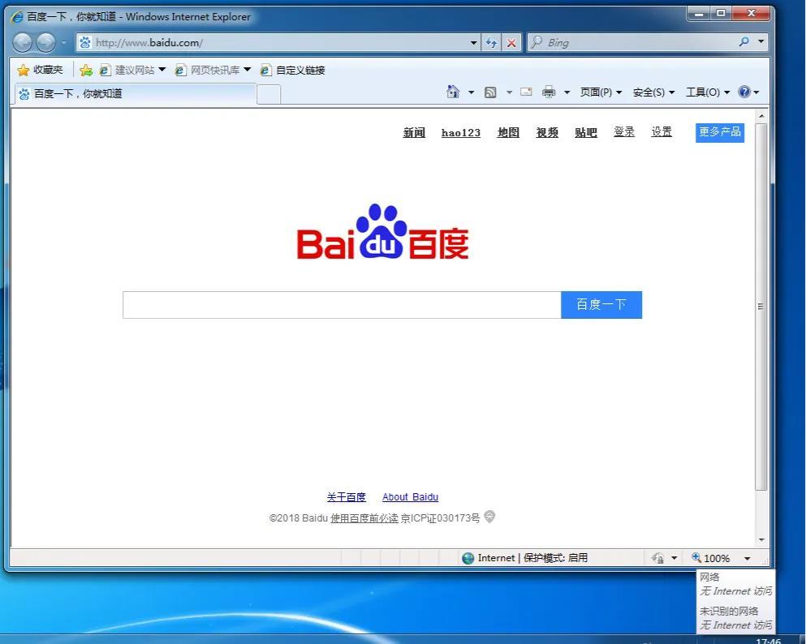The height and width of the screenshot is (644, 806).
Task: Open the About Baidu footer link
Action: pyautogui.click(x=410, y=497)
